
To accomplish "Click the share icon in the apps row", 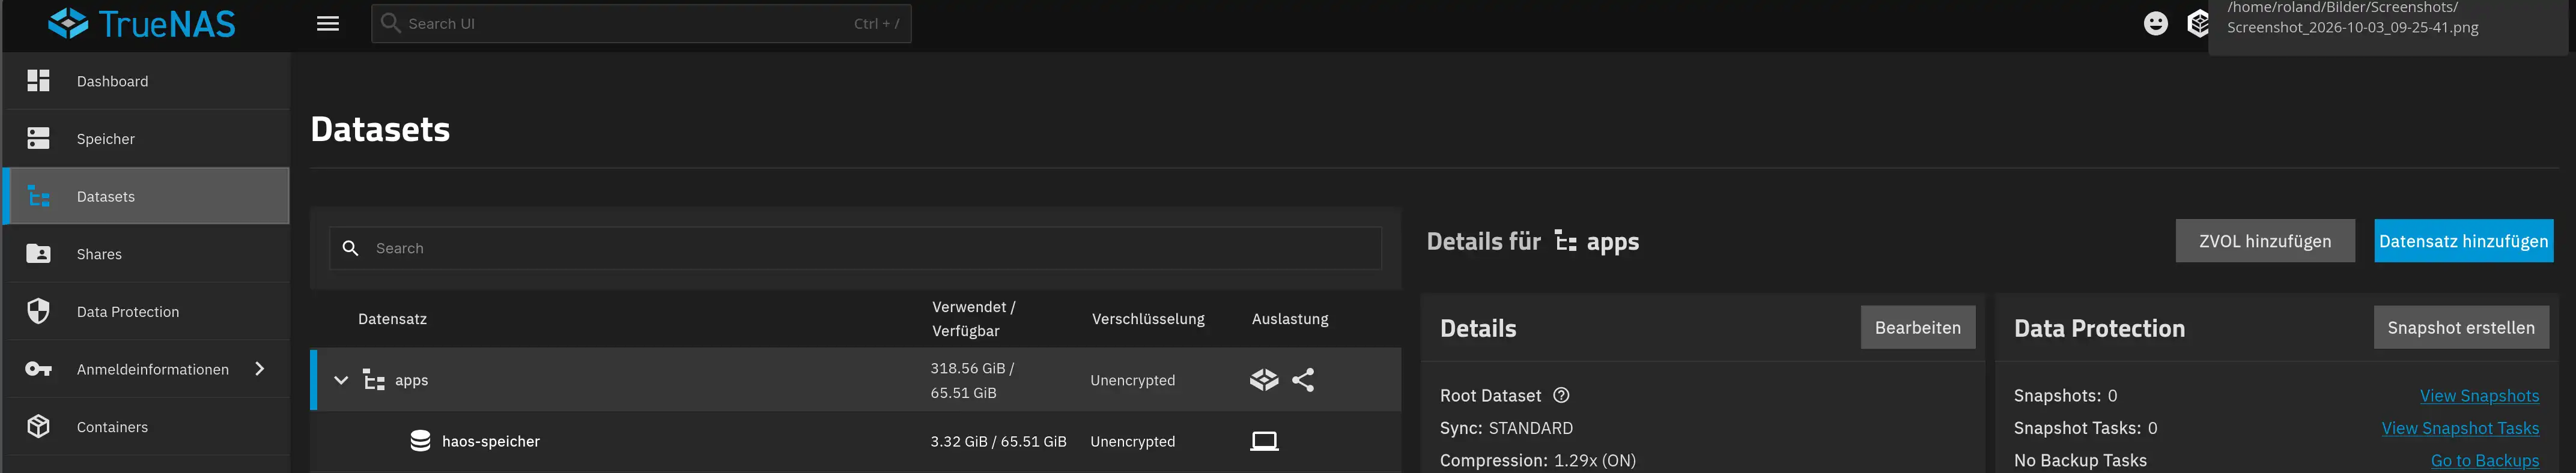I will click(x=1303, y=380).
